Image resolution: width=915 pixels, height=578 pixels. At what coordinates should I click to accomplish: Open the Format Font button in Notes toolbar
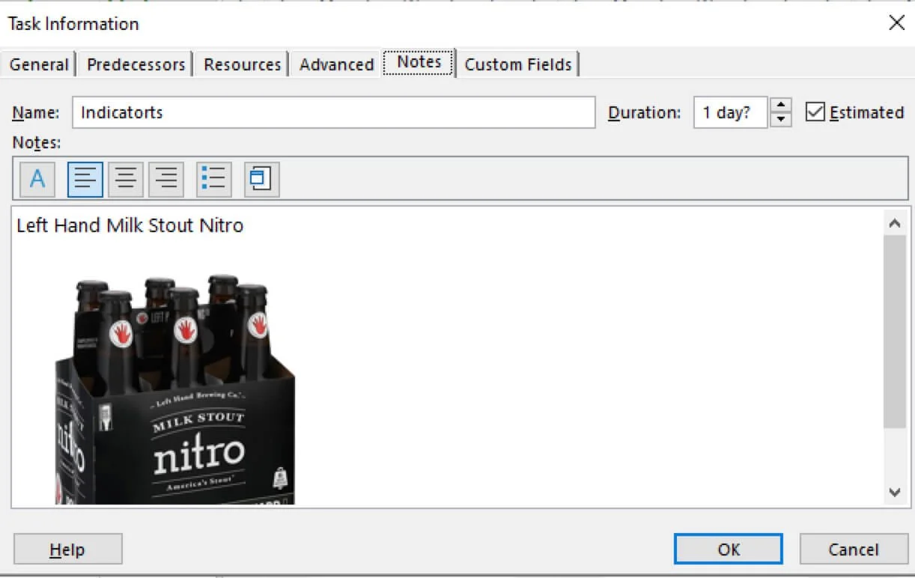tap(37, 179)
